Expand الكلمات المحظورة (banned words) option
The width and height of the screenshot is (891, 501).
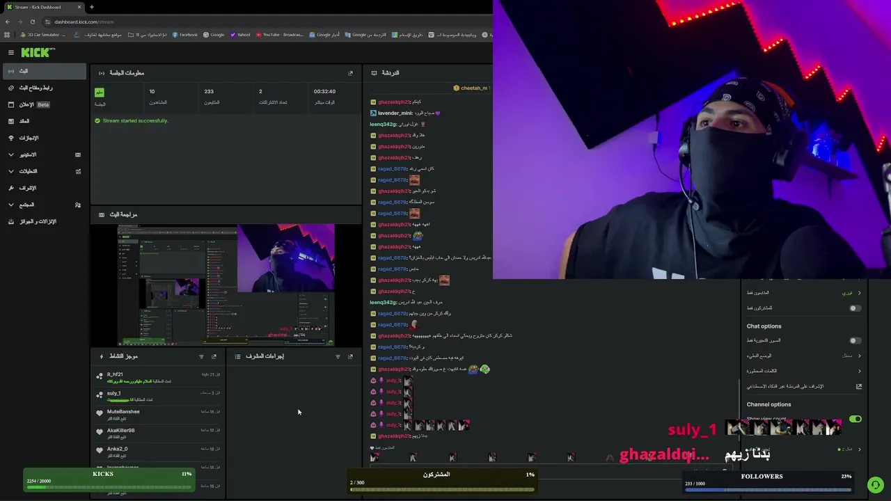pos(804,371)
